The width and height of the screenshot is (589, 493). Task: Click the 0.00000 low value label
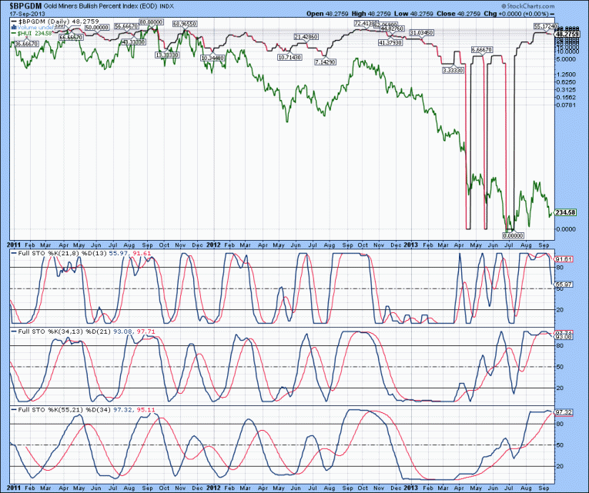[x=514, y=235]
